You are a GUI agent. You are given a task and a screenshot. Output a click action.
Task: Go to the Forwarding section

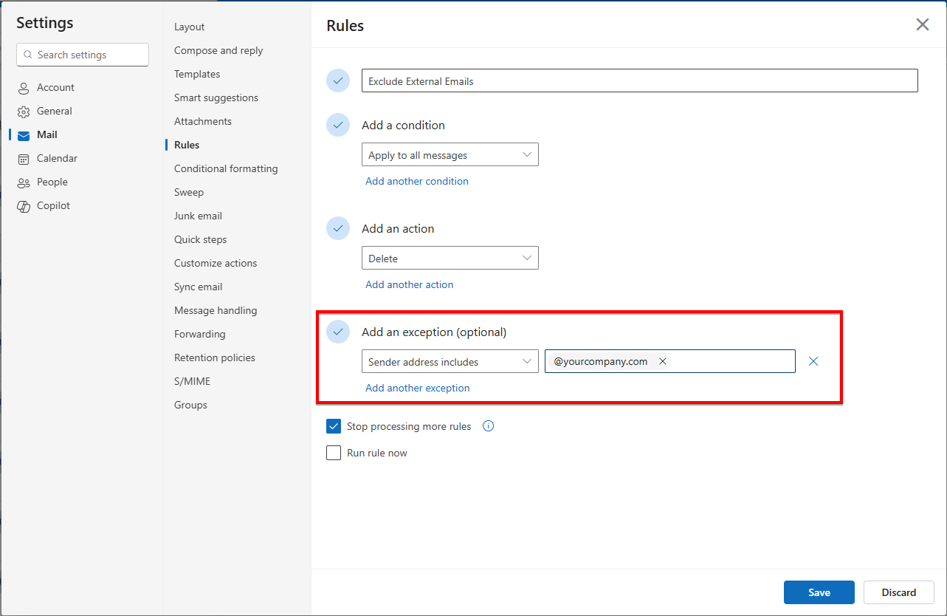[x=199, y=334]
